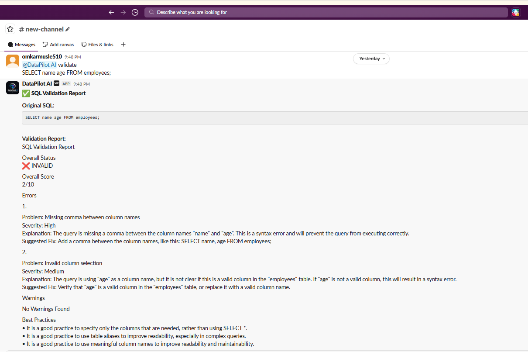Star the new-channel channel
The height and width of the screenshot is (352, 528).
click(10, 29)
